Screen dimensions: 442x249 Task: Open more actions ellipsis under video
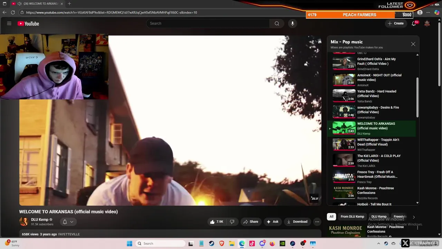[x=317, y=222]
